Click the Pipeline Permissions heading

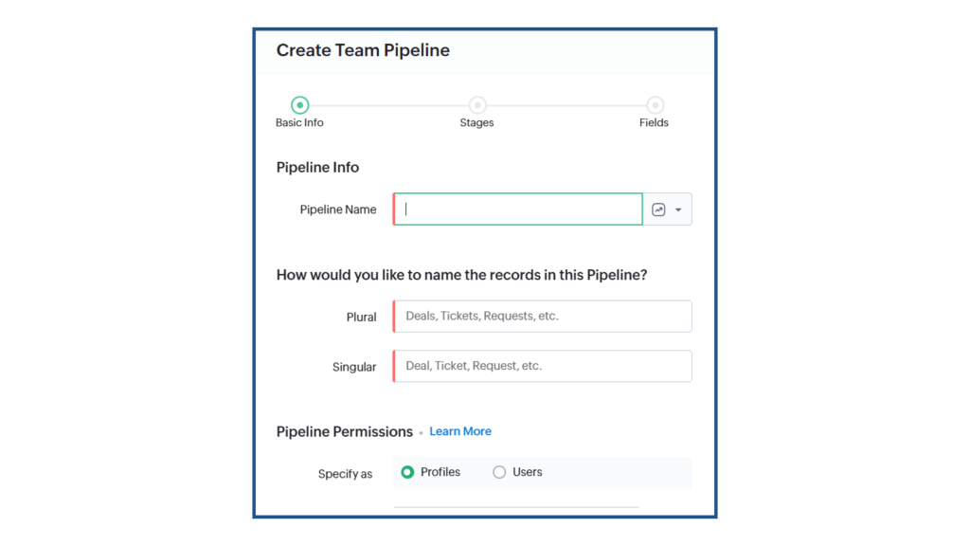(x=345, y=431)
